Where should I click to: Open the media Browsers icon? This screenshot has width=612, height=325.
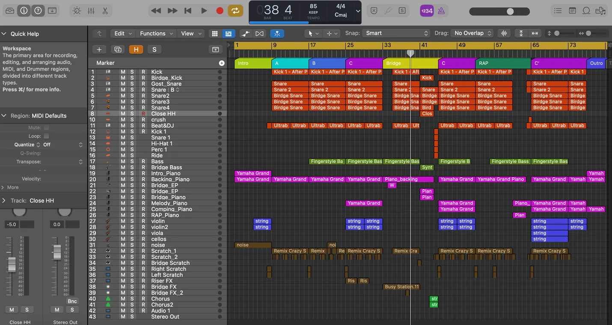601,11
